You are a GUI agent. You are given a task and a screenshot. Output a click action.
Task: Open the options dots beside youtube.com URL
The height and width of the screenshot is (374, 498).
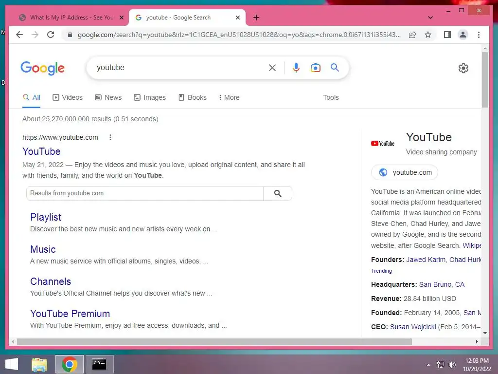(110, 137)
